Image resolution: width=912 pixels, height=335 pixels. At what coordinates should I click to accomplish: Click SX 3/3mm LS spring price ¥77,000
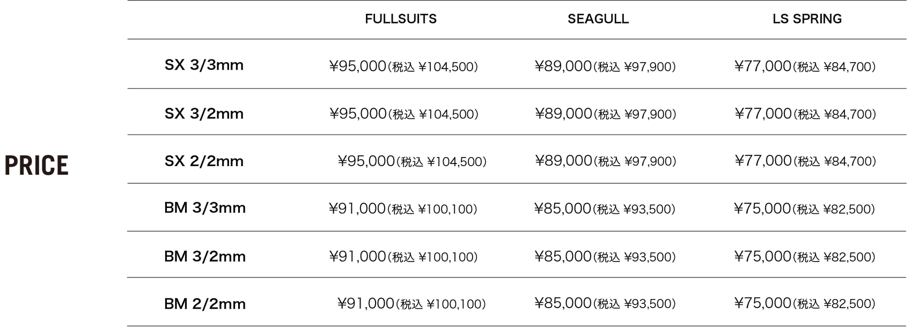[x=763, y=66]
